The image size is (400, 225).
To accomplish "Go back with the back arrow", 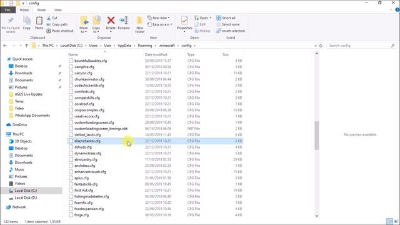I will 5,46.
